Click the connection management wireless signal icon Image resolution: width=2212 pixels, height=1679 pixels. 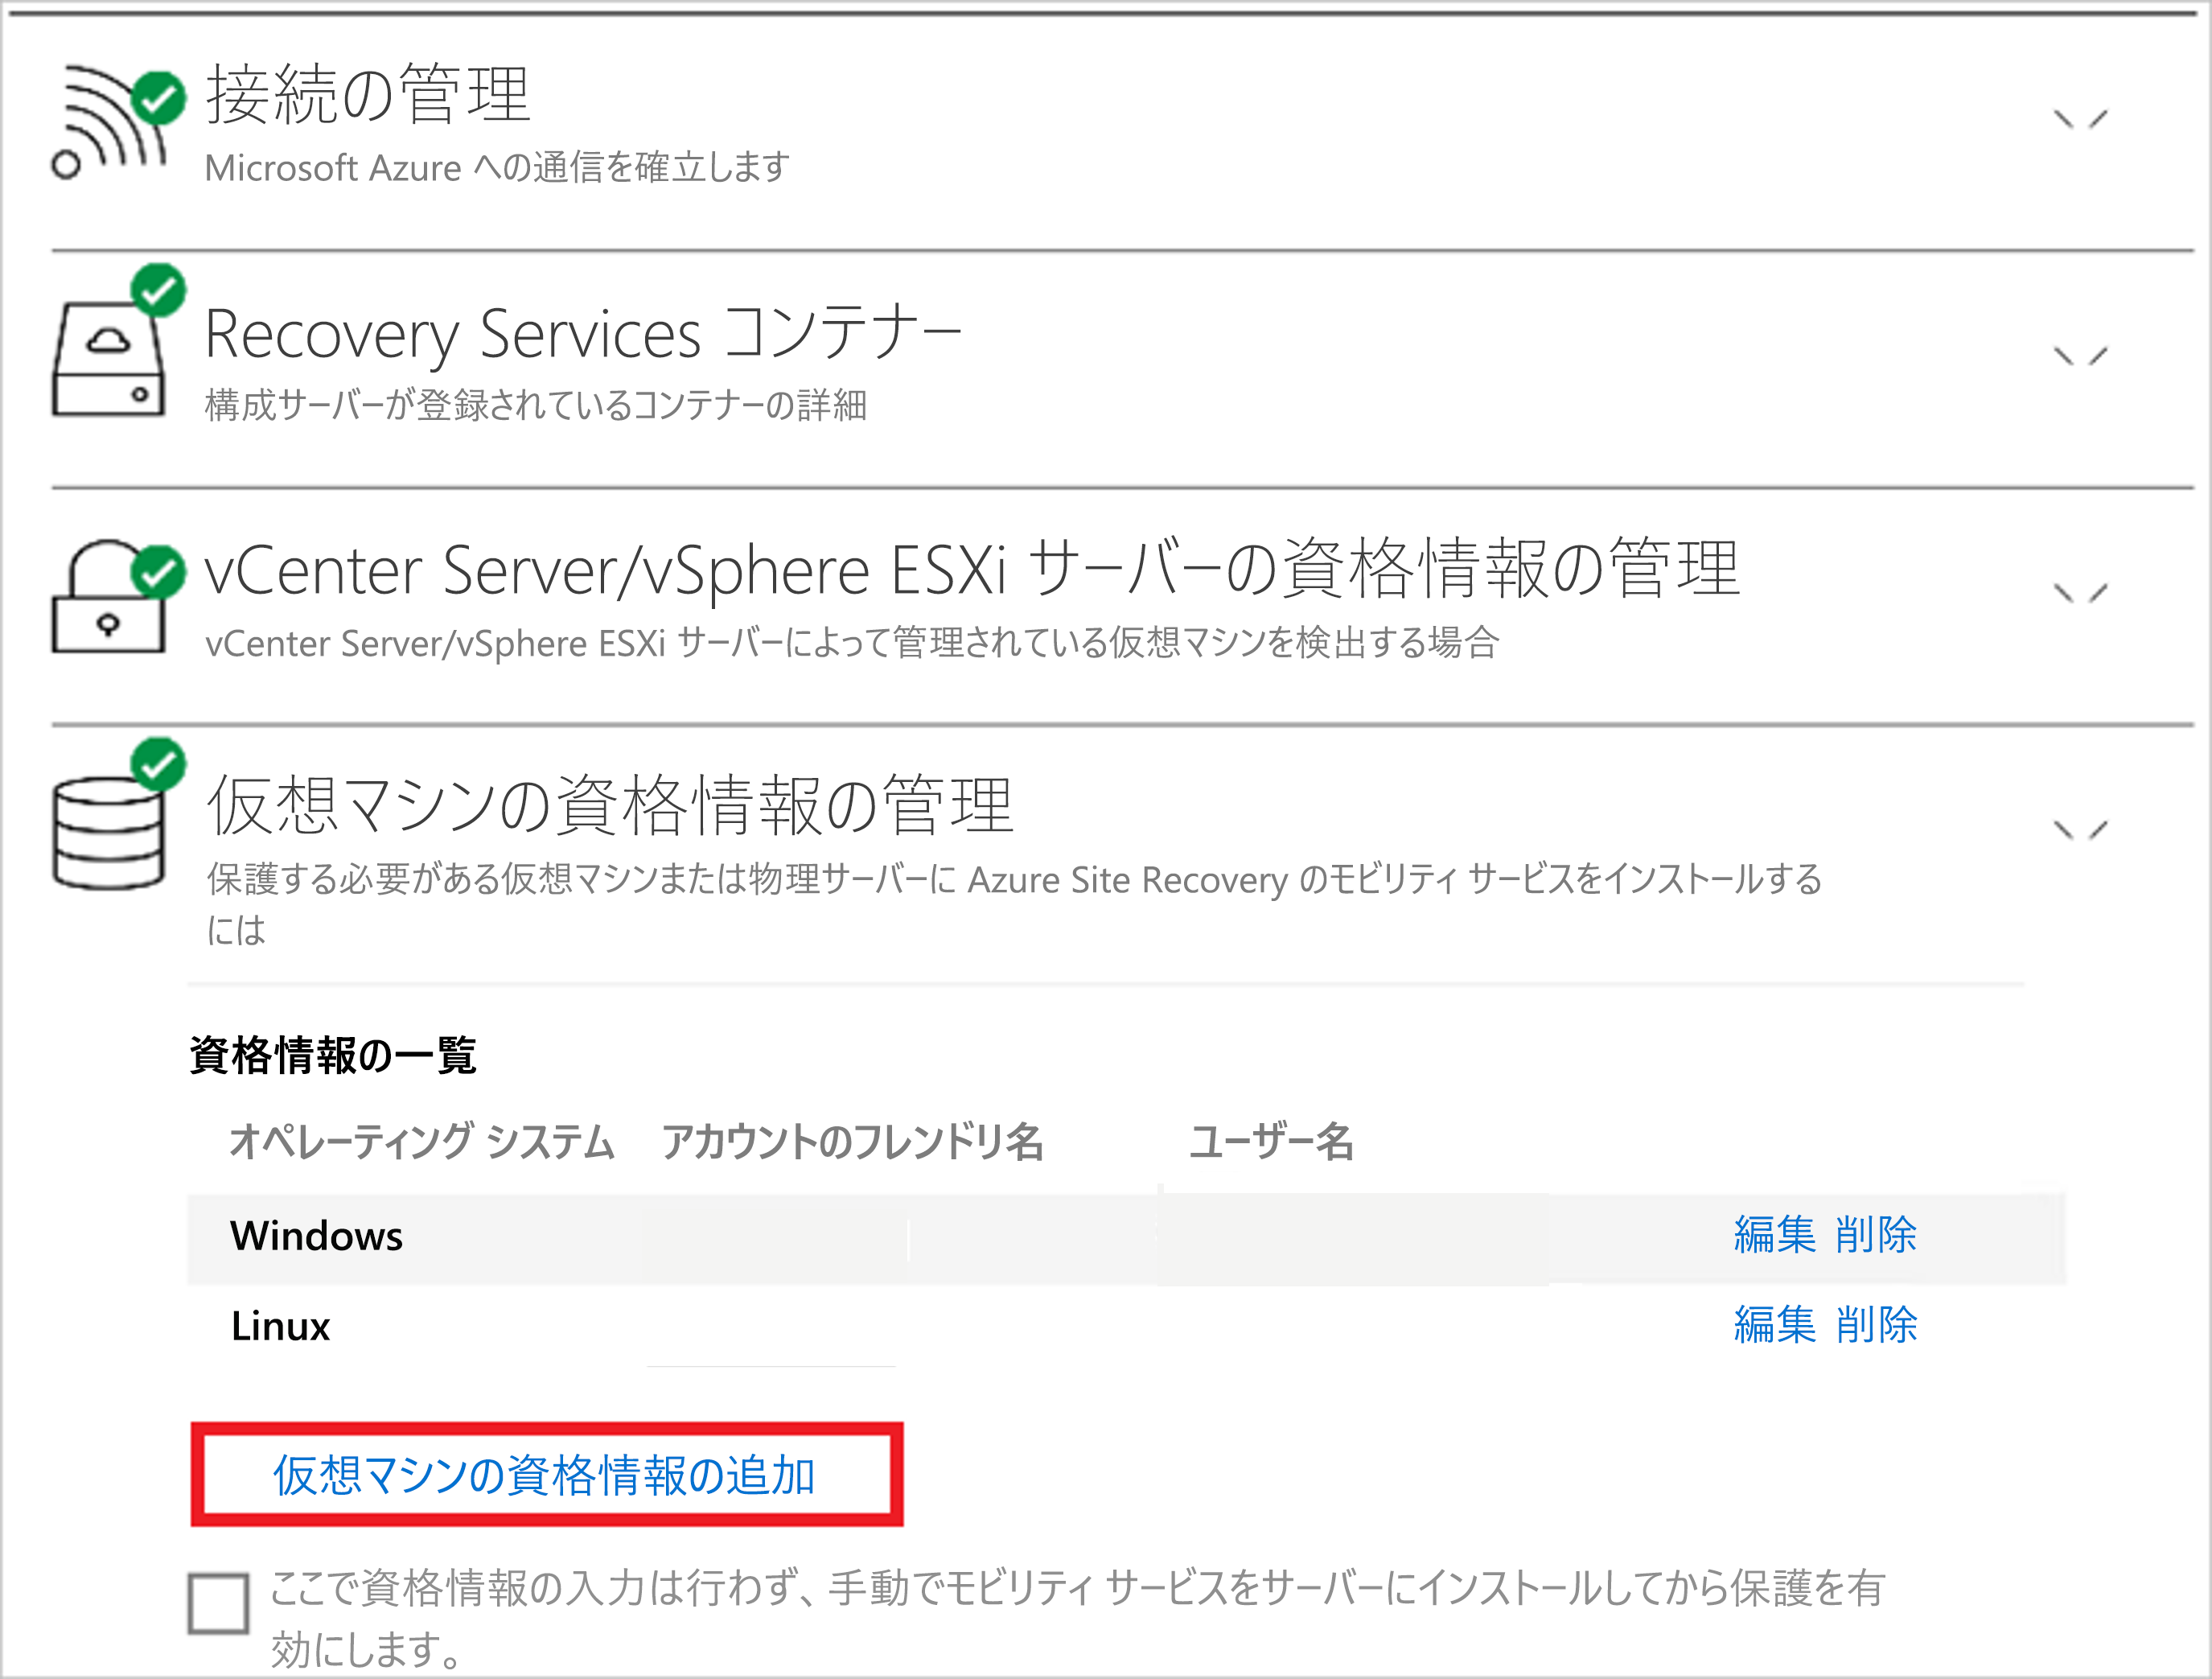point(117,122)
